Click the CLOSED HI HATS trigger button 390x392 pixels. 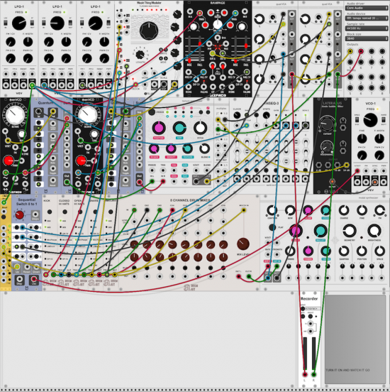pos(65,212)
